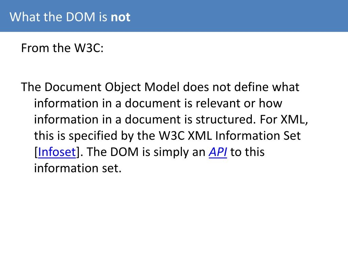Click the empty area of the blue header bar
This screenshot has height=261, width=348.
(239, 16)
